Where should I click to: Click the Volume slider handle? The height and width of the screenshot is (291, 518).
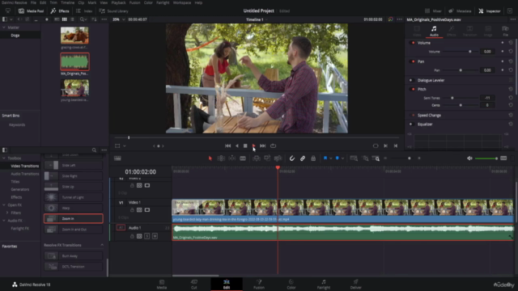point(469,52)
